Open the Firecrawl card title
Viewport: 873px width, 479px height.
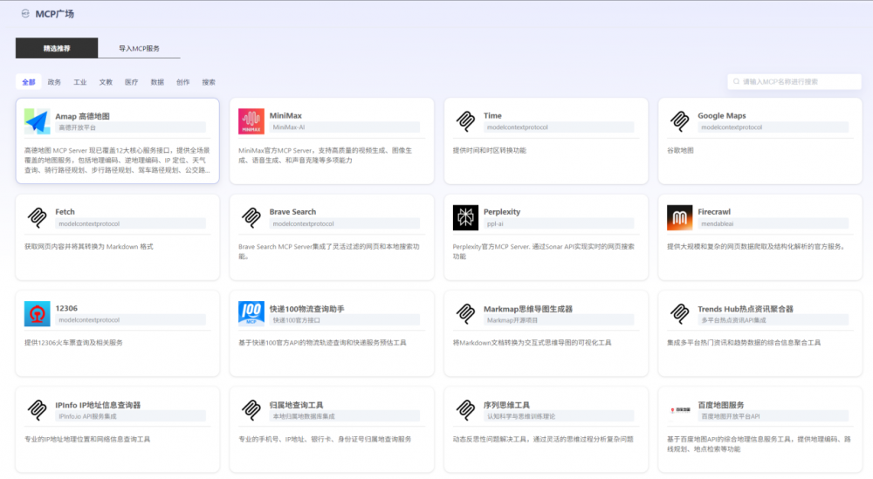(x=714, y=212)
